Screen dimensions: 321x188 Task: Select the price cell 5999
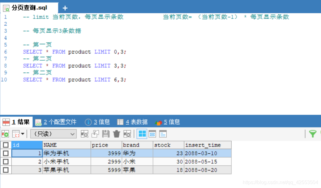[106, 170]
